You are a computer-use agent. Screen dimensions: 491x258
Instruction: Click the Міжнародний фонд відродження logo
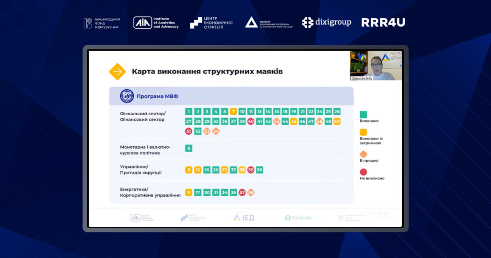pos(102,23)
